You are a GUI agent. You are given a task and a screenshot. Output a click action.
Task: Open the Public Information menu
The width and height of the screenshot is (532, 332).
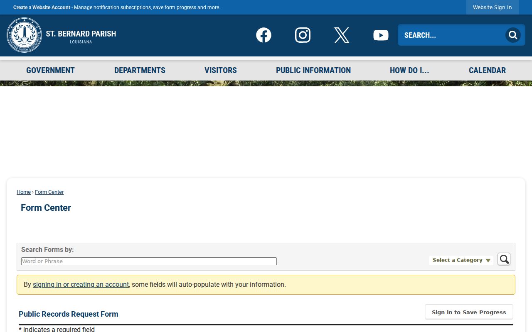[313, 70]
